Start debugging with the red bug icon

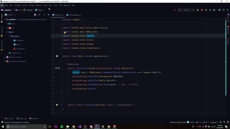[x=202, y=10]
